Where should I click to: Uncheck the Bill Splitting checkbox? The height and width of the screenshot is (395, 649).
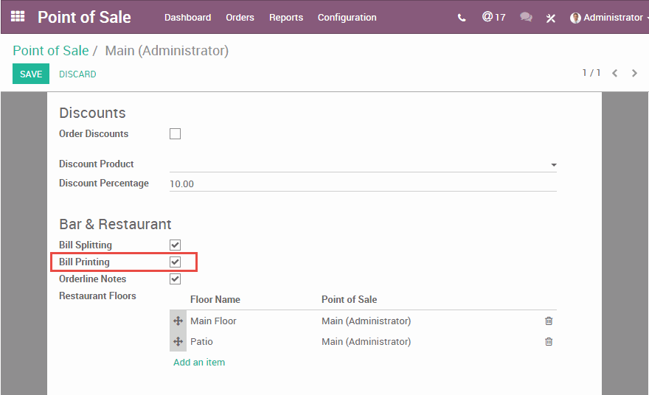pos(175,245)
